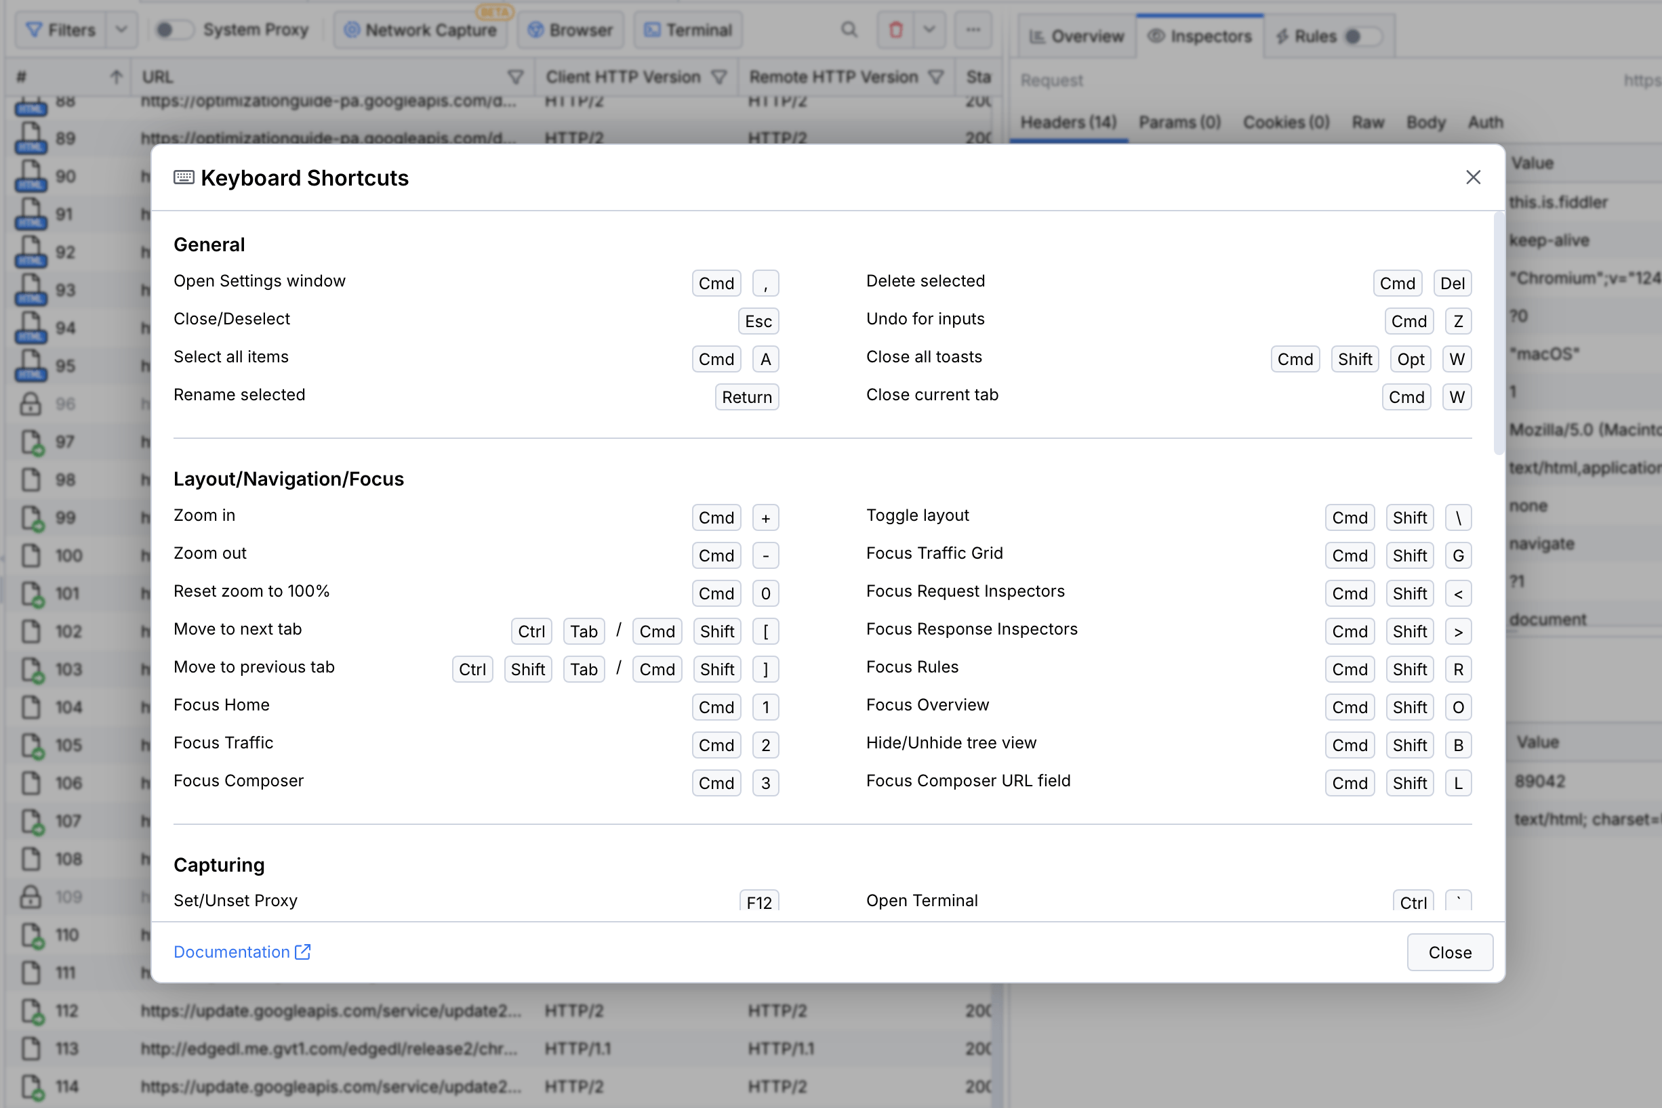This screenshot has height=1108, width=1662.
Task: Click the 'navigate' header value
Action: (1542, 544)
